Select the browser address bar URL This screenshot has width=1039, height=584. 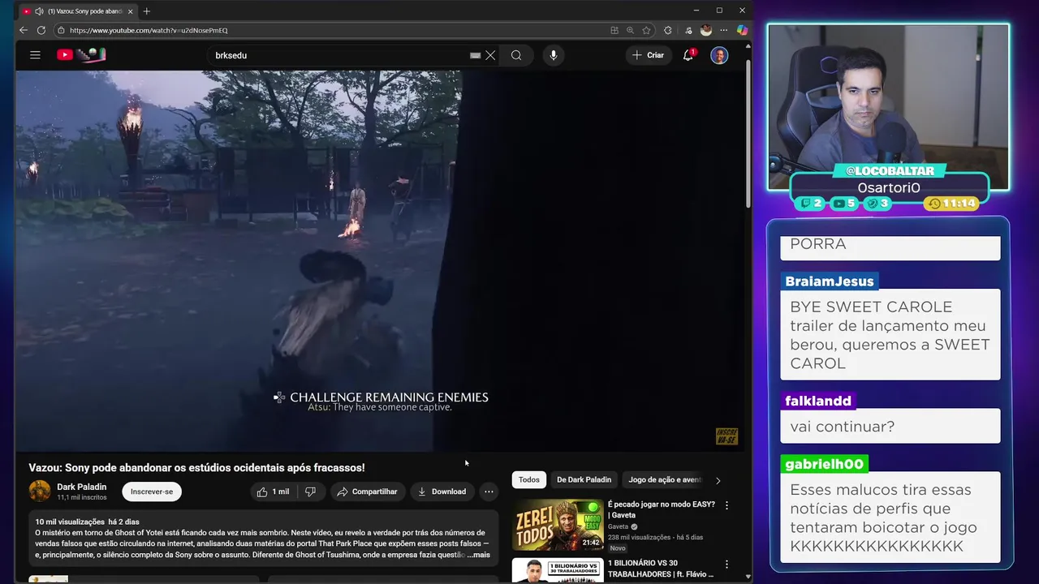pos(149,30)
